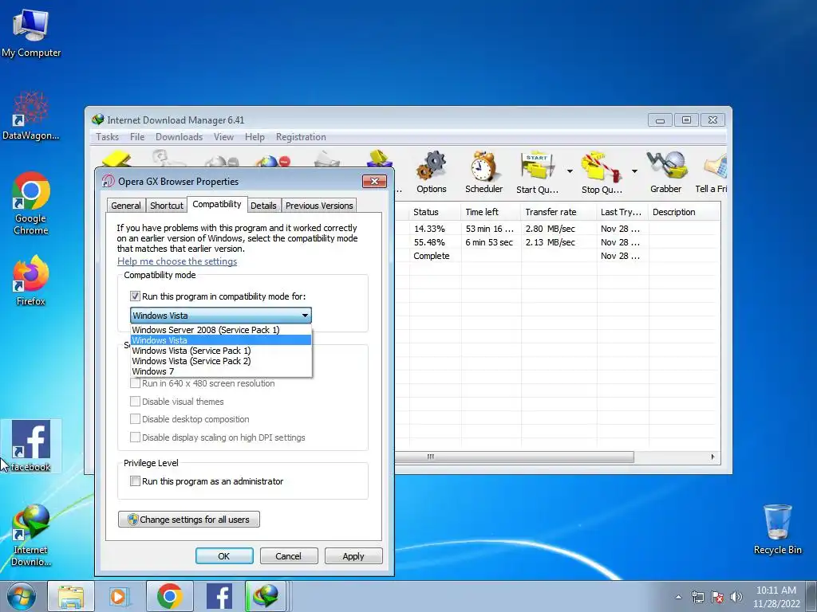Open the Windows Start menu orb

click(22, 596)
